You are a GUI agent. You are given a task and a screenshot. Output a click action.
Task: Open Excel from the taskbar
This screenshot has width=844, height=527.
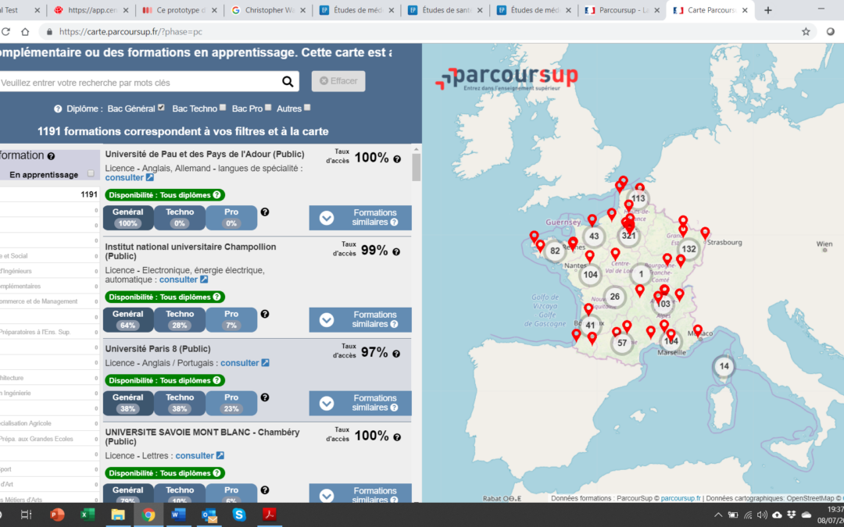(88, 515)
